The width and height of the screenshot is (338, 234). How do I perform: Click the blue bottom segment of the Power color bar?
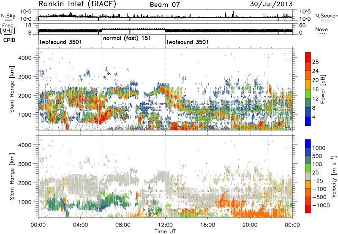(x=308, y=121)
